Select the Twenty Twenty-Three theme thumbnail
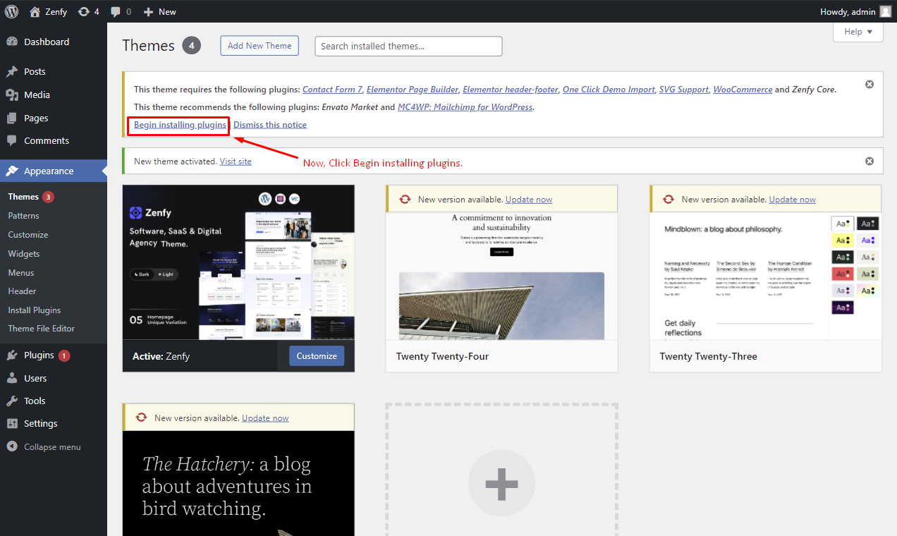The image size is (897, 536). click(x=765, y=276)
